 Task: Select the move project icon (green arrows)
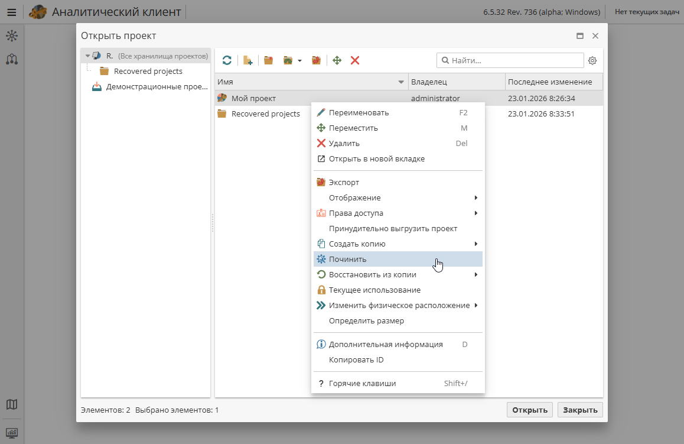(x=337, y=60)
